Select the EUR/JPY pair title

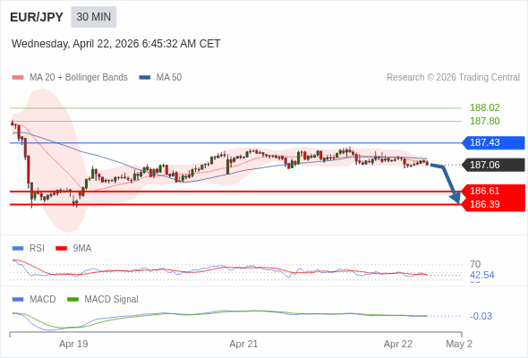pyautogui.click(x=37, y=17)
